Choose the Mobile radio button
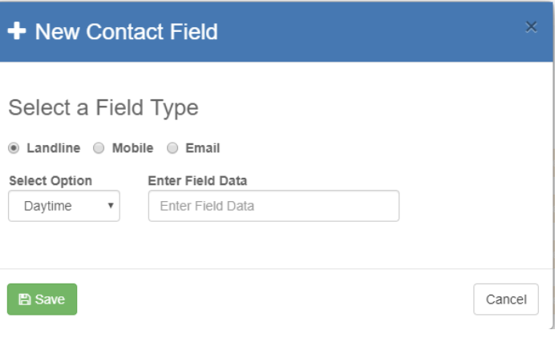The height and width of the screenshot is (346, 555). pos(99,148)
